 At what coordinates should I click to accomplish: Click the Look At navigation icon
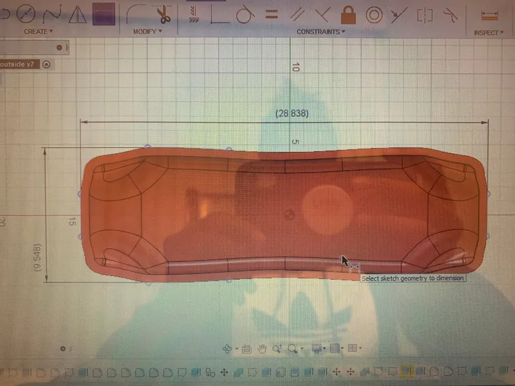click(247, 349)
